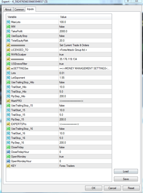Viewport: 143px width, 193px height.
Task: Click the CloseFridayHour integer icon
Action: tap(8, 152)
